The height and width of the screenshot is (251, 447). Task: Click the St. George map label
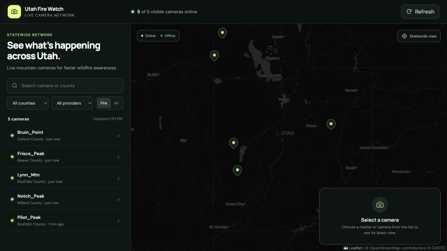[218, 227]
